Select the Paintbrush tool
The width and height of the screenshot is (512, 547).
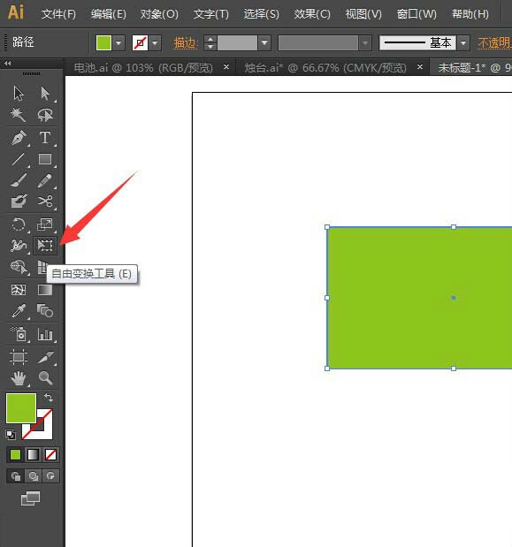coord(19,180)
